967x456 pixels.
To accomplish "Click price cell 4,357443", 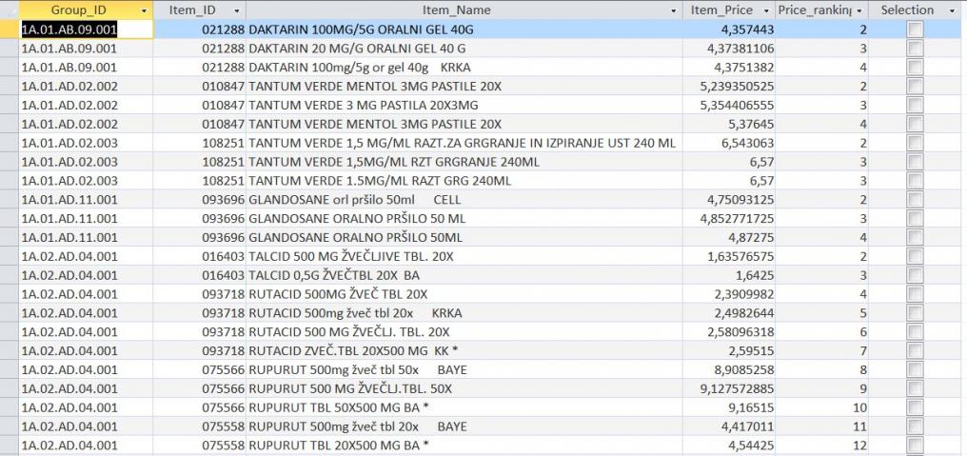I will point(728,29).
